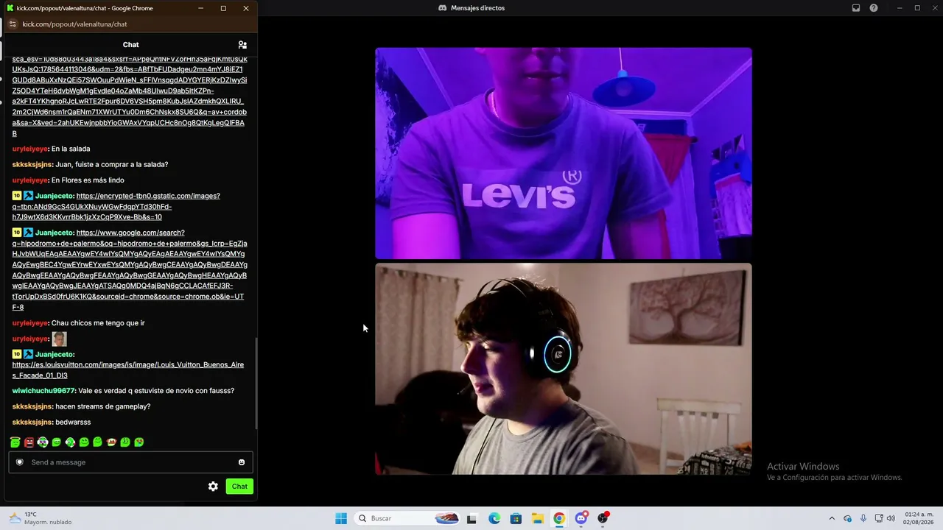Open Discord inbox icon in title bar
The height and width of the screenshot is (530, 943).
tap(856, 8)
